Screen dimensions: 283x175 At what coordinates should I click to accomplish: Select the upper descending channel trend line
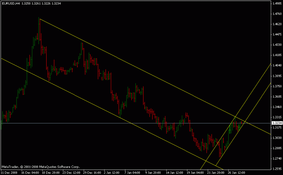pos(155,77)
